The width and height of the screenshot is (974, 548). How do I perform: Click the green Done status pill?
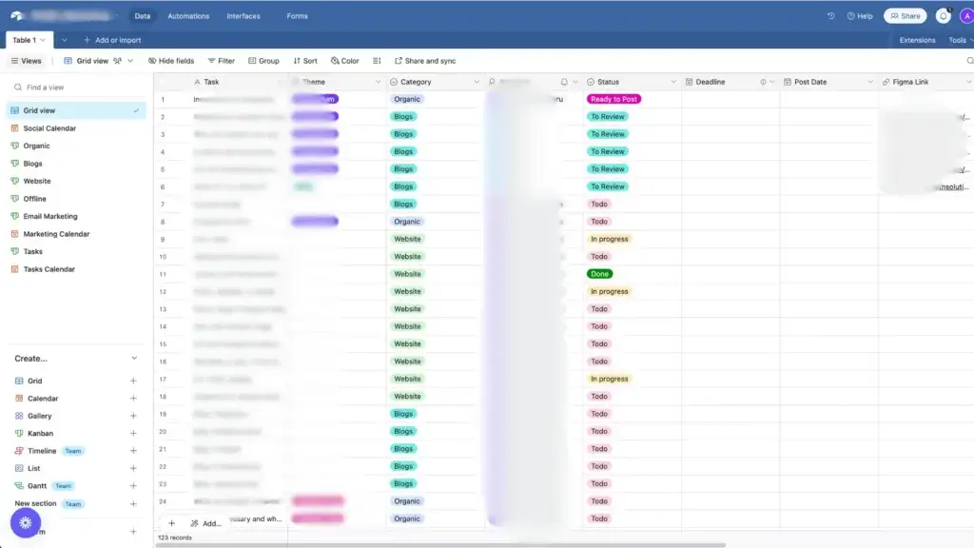point(599,274)
